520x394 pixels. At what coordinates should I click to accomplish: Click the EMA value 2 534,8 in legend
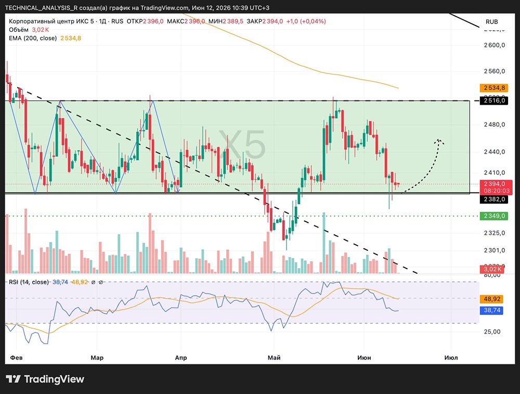pyautogui.click(x=71, y=38)
